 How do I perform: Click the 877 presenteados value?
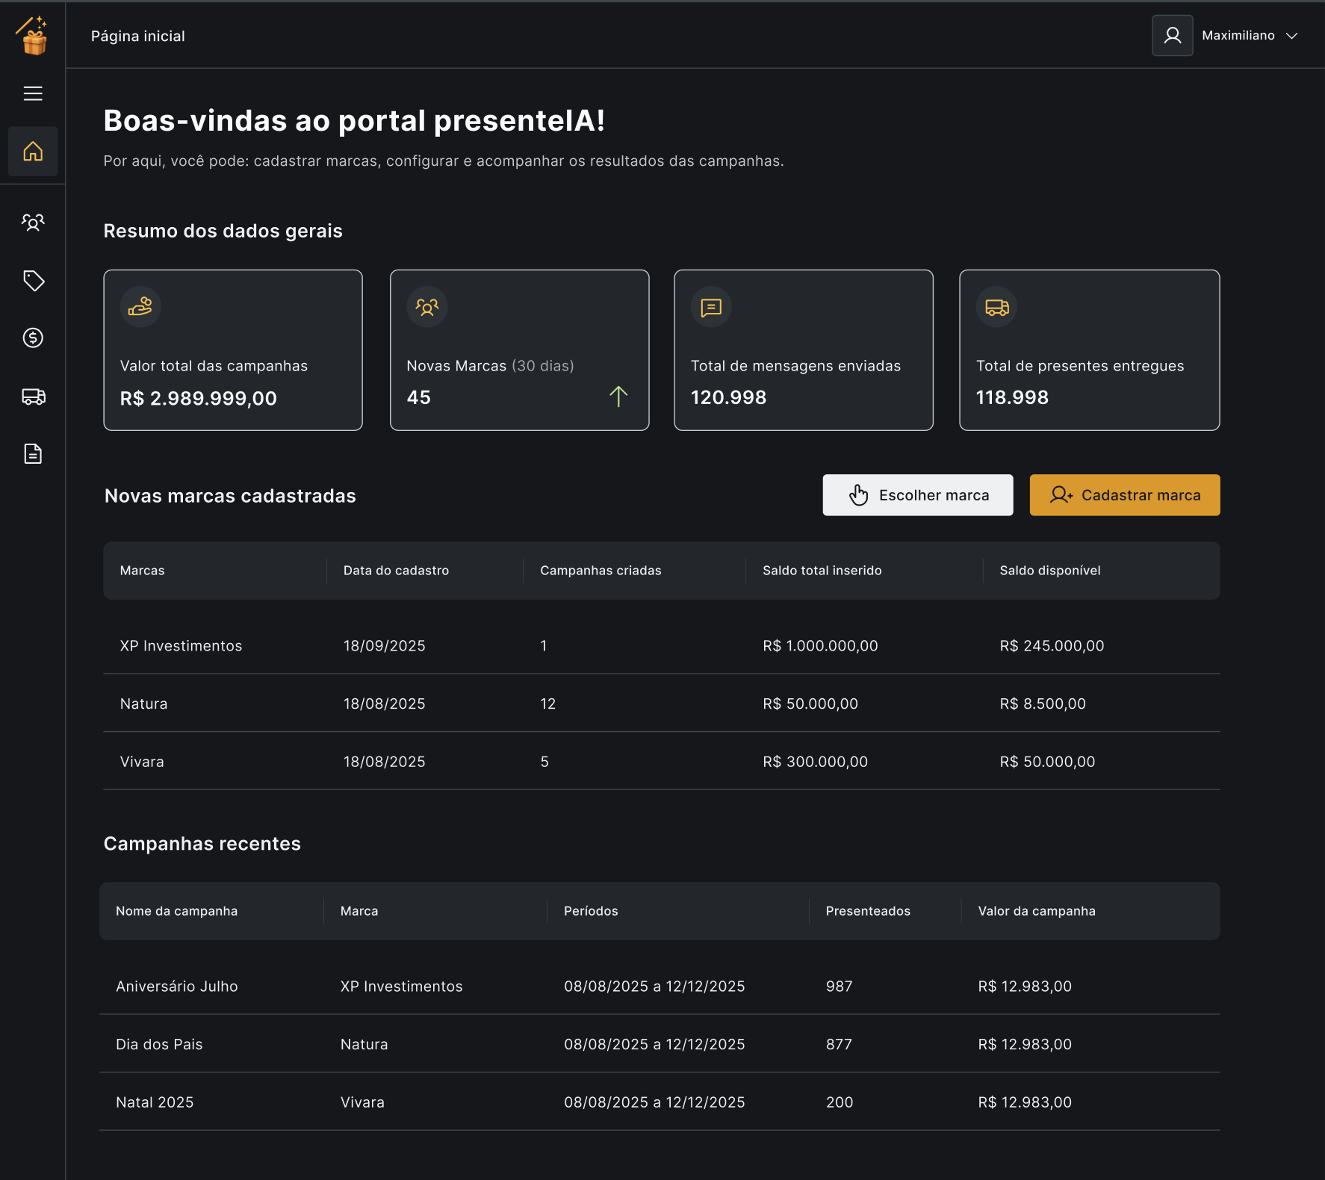(x=839, y=1044)
